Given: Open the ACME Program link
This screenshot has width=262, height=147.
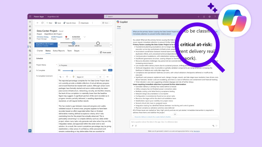Looking at the screenshot, I should (x=57, y=37).
